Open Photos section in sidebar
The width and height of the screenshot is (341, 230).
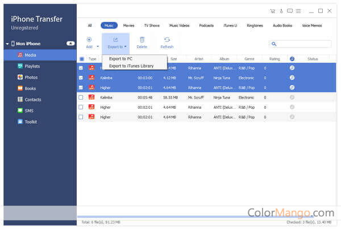31,77
